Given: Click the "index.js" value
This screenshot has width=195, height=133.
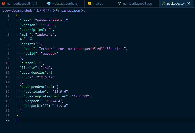Looking at the screenshot, I should pyautogui.click(x=45, y=35).
